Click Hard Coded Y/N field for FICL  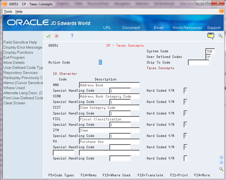point(185,125)
